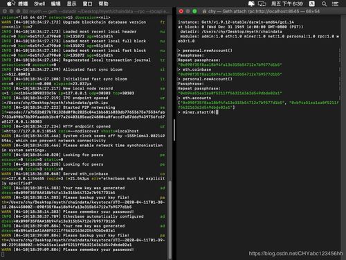Click after miner.start(8) command prompt

coord(217,112)
